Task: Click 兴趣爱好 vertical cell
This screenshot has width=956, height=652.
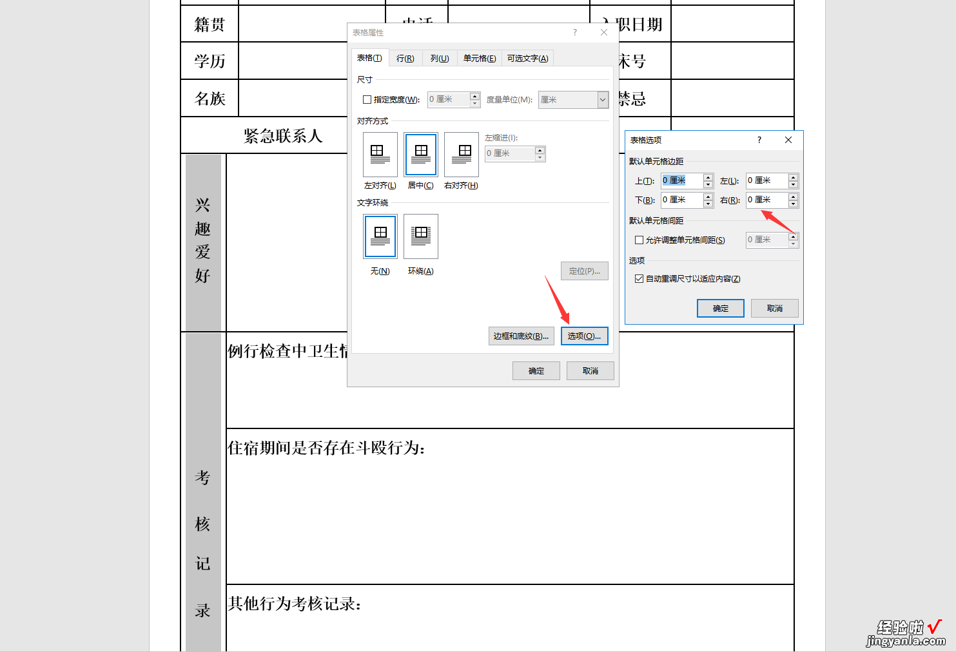Action: click(x=203, y=242)
